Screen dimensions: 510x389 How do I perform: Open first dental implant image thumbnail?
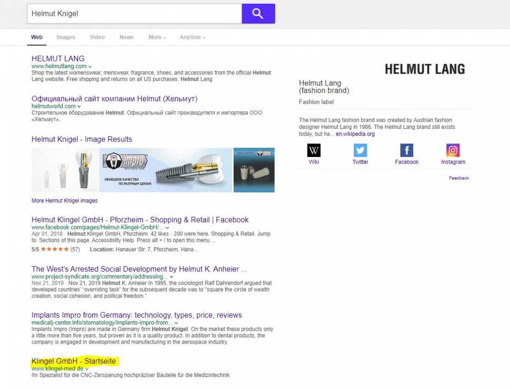pos(64,170)
